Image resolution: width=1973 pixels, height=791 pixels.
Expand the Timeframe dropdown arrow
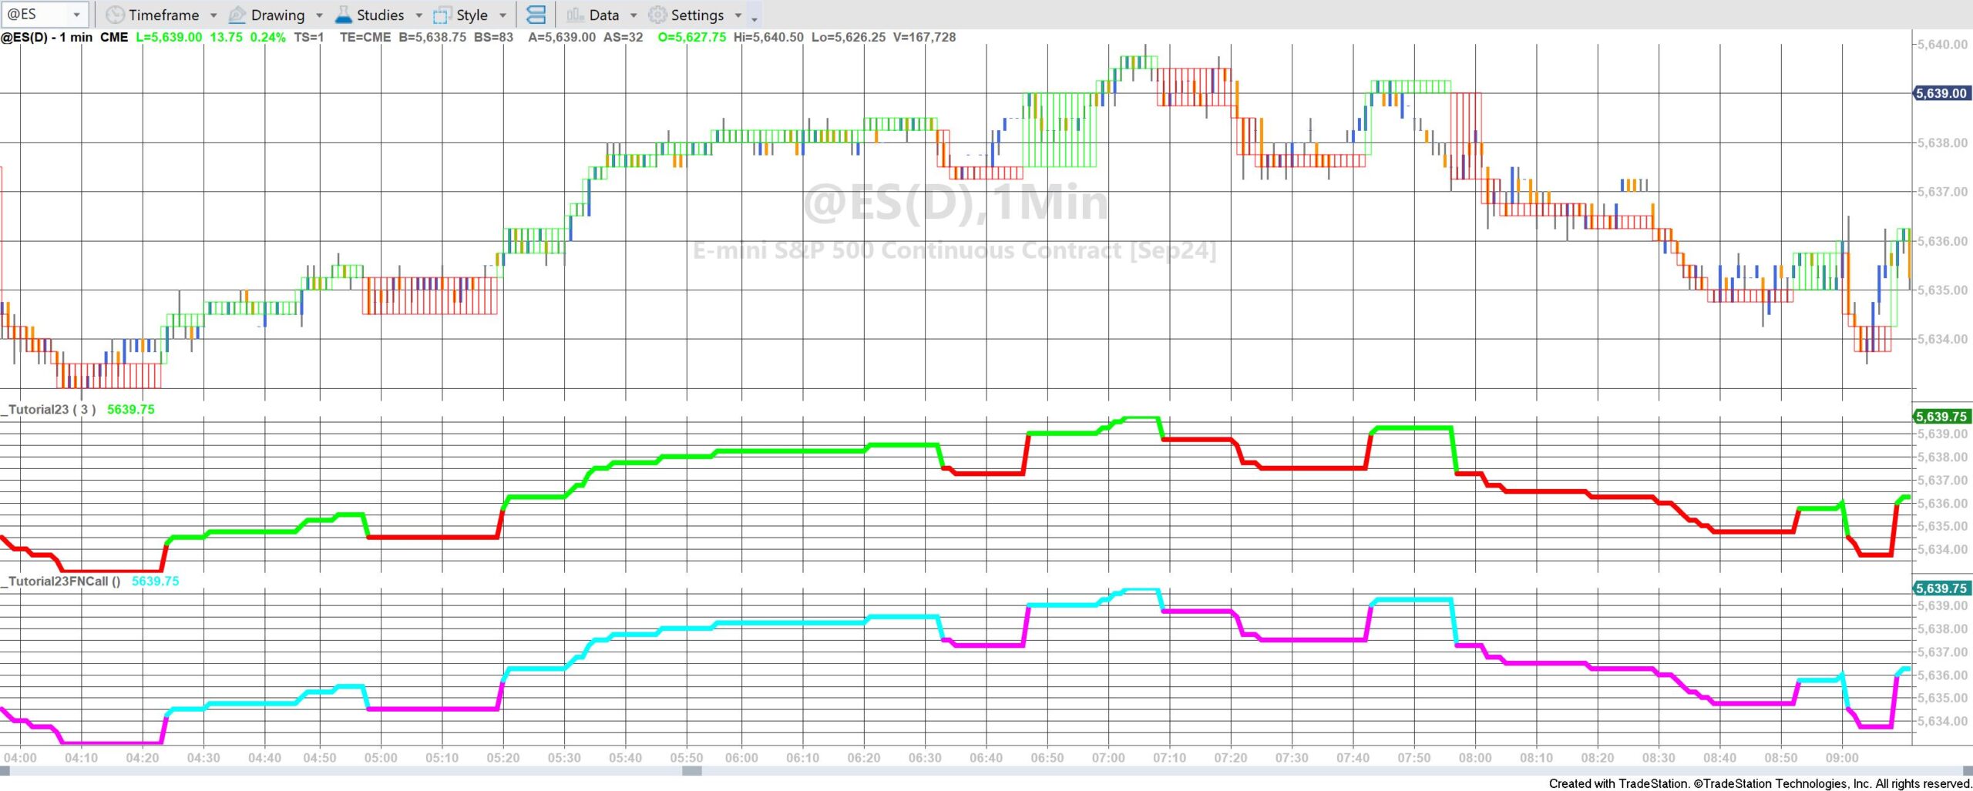(213, 15)
